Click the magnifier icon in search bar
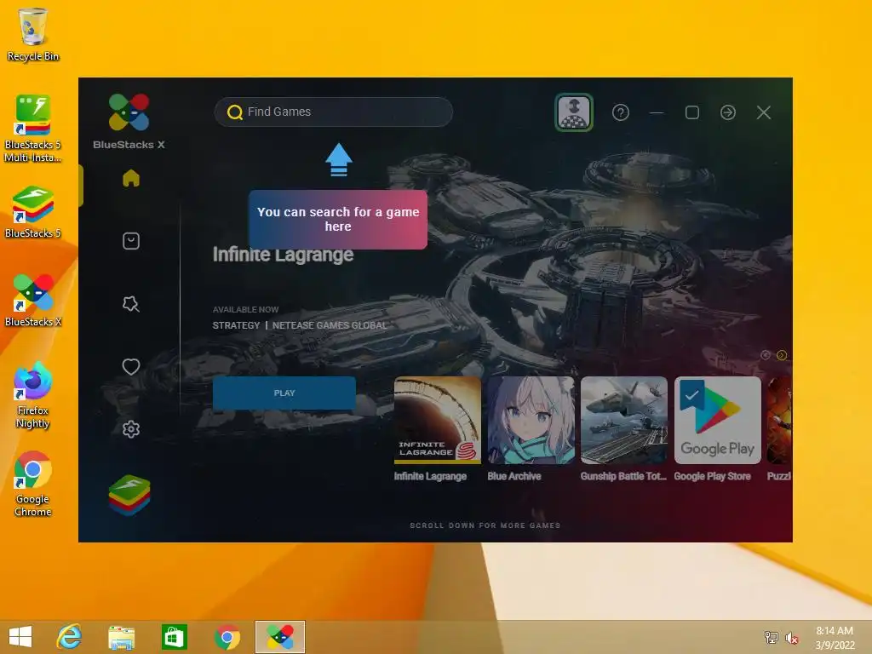The height and width of the screenshot is (654, 872). point(235,112)
